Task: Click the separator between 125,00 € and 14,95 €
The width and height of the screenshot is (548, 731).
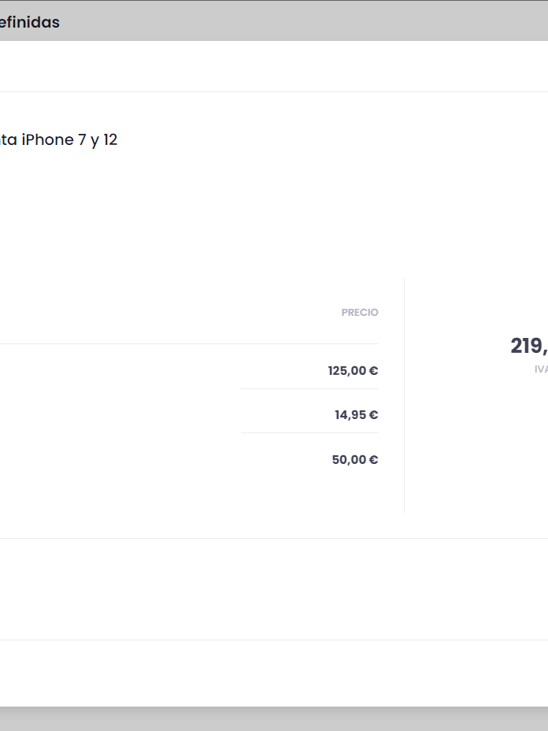Action: point(309,389)
